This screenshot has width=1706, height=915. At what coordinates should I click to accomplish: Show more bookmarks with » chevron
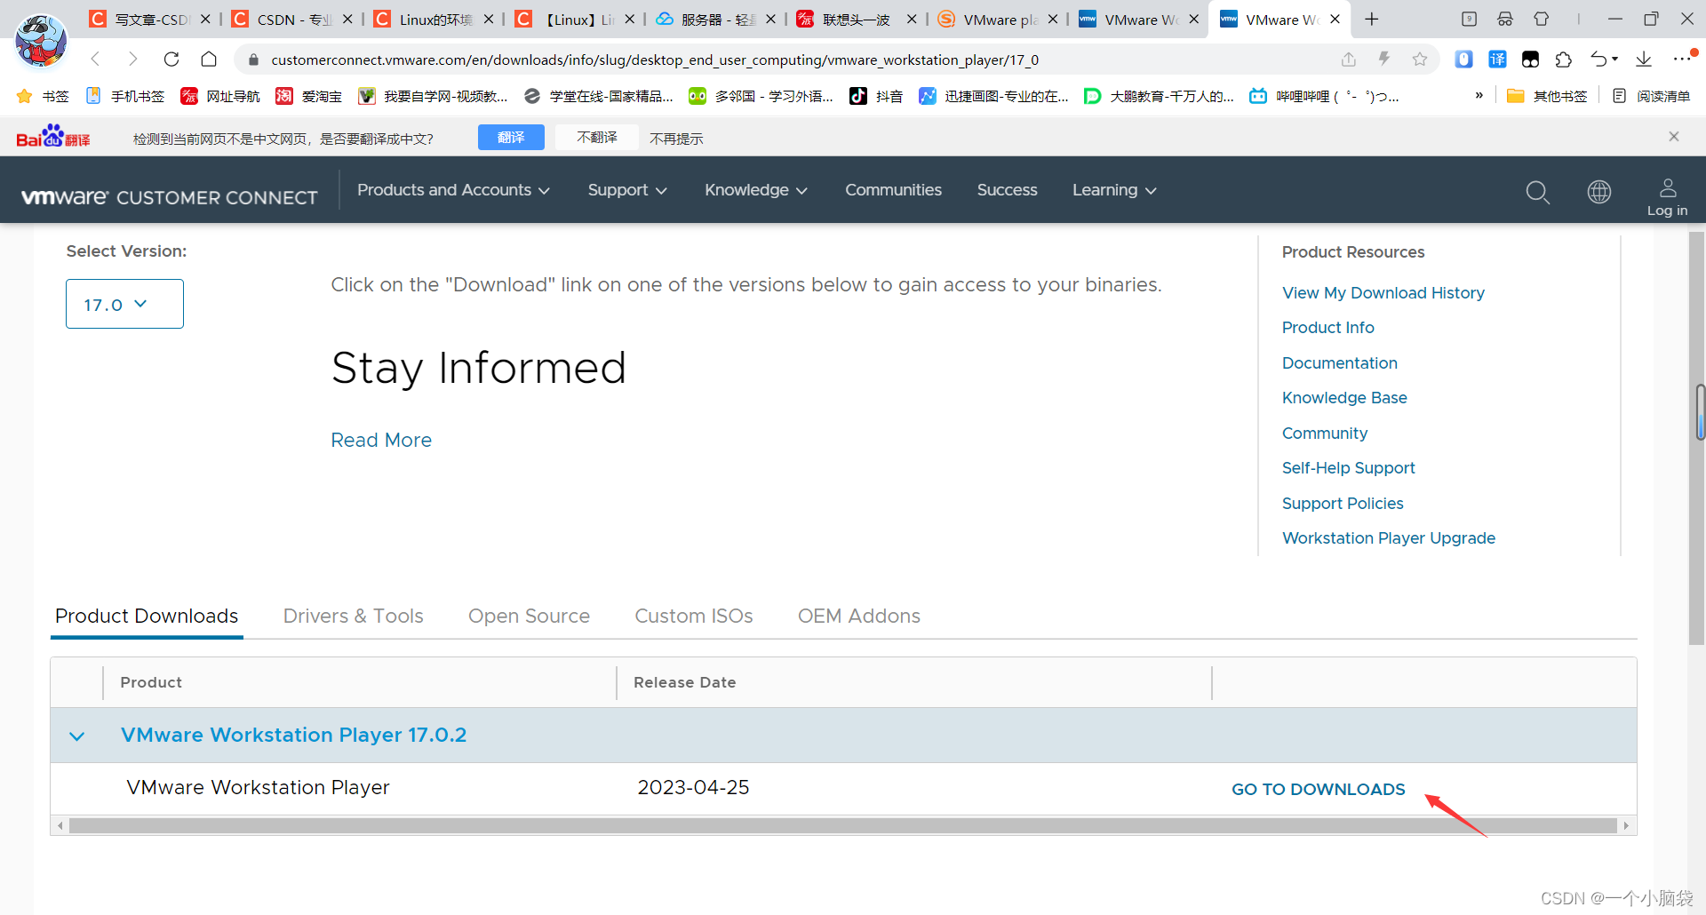pos(1479,95)
